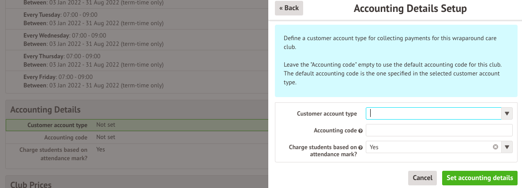522x188 pixels.
Task: Select the Charge students 'Yes' combo box
Action: [428, 147]
